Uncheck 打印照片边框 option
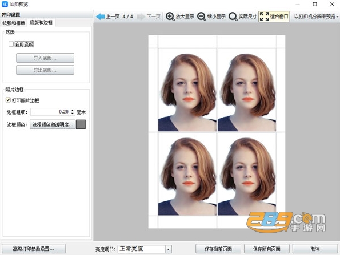Viewport: 340px width, 255px height. point(8,100)
